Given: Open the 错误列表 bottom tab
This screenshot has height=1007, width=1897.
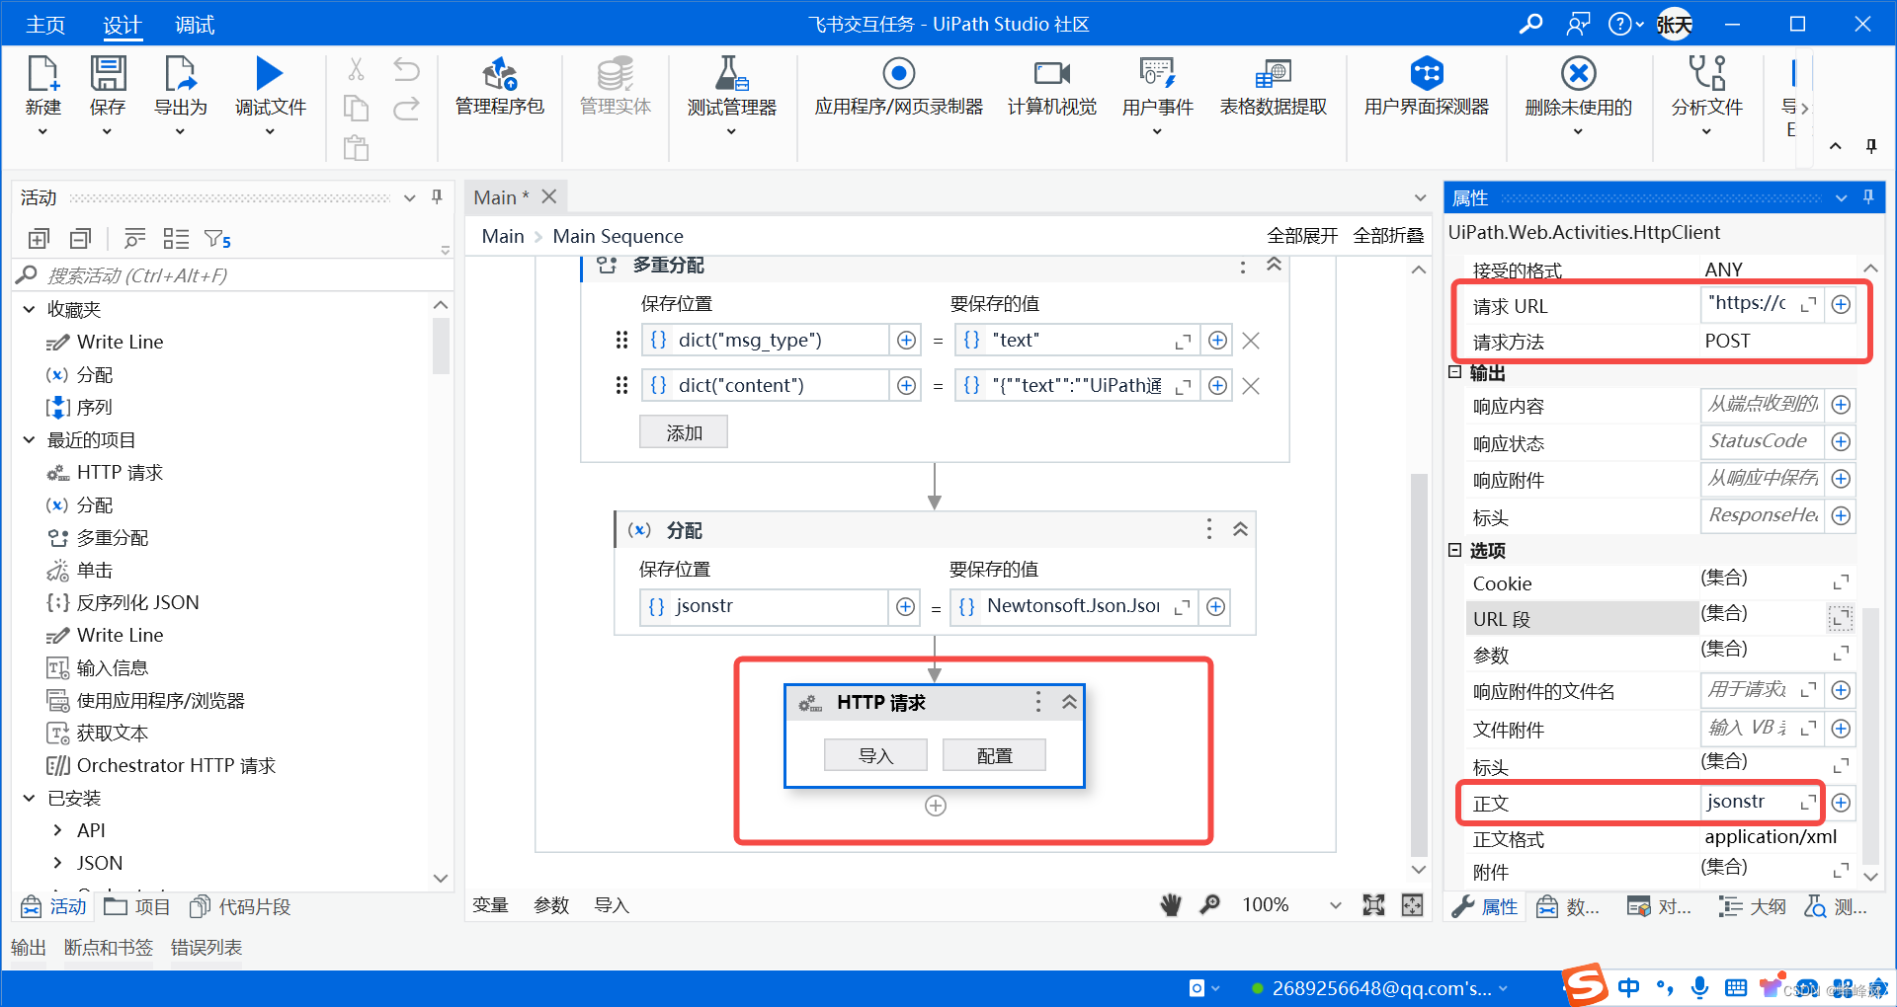Looking at the screenshot, I should (206, 948).
